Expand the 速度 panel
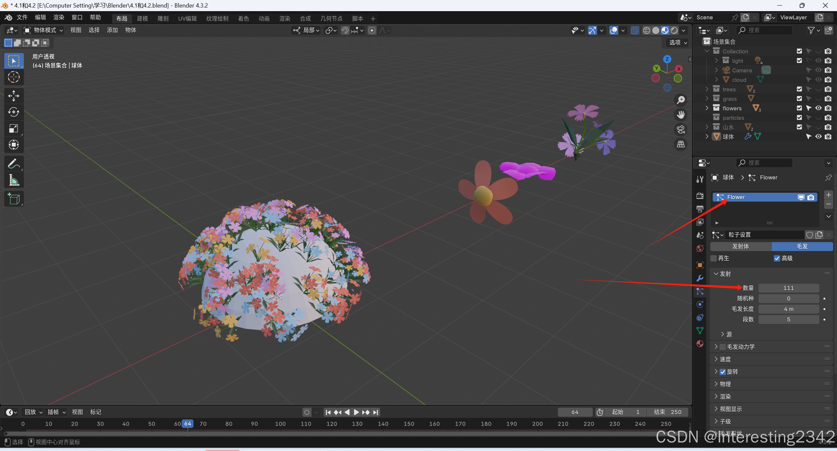837x451 pixels. 725,359
